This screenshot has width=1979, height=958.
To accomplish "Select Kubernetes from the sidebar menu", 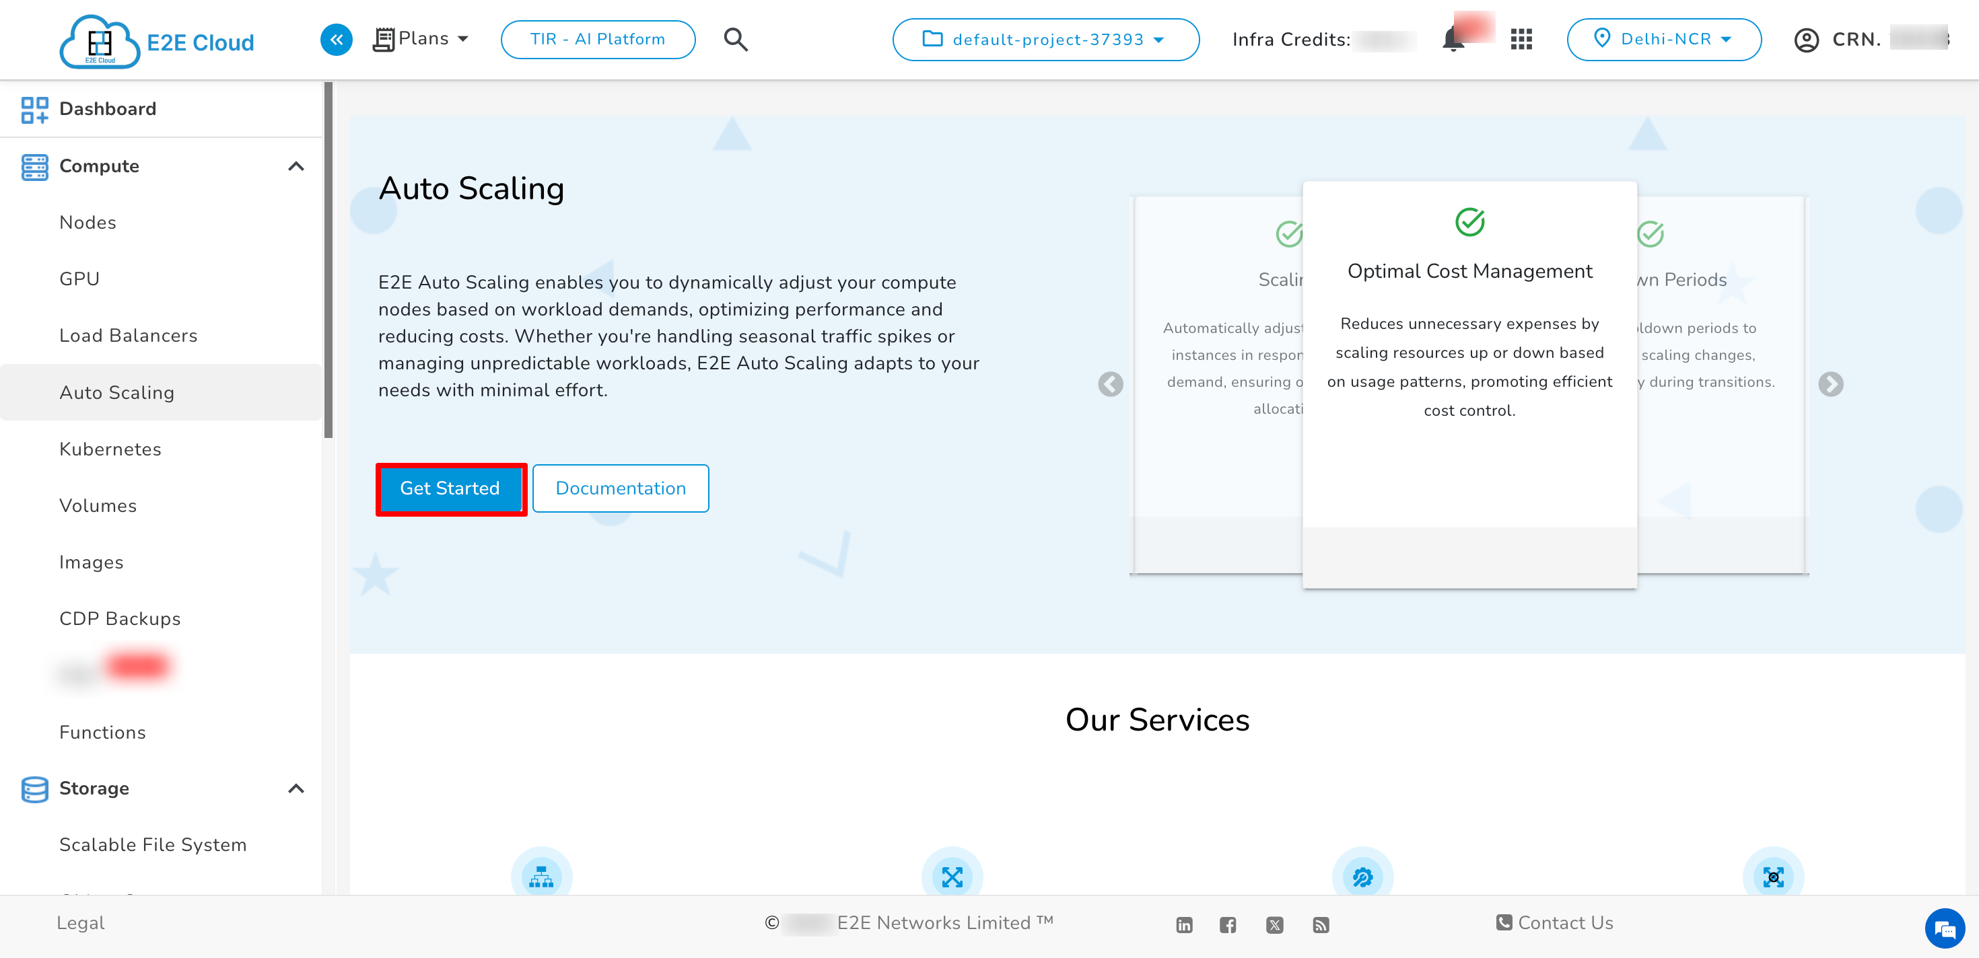I will (110, 449).
